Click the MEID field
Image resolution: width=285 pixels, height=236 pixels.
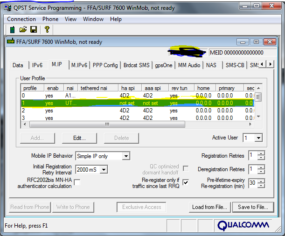click(x=243, y=53)
